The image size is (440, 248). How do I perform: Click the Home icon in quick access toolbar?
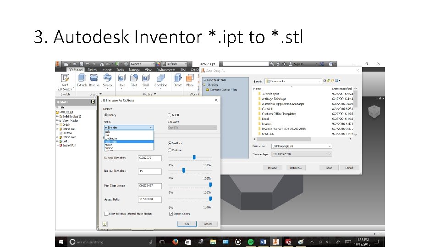tap(102, 64)
